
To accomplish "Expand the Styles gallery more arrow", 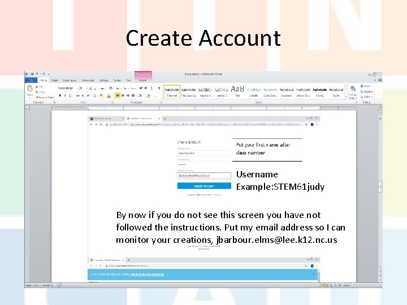I will tap(346, 97).
